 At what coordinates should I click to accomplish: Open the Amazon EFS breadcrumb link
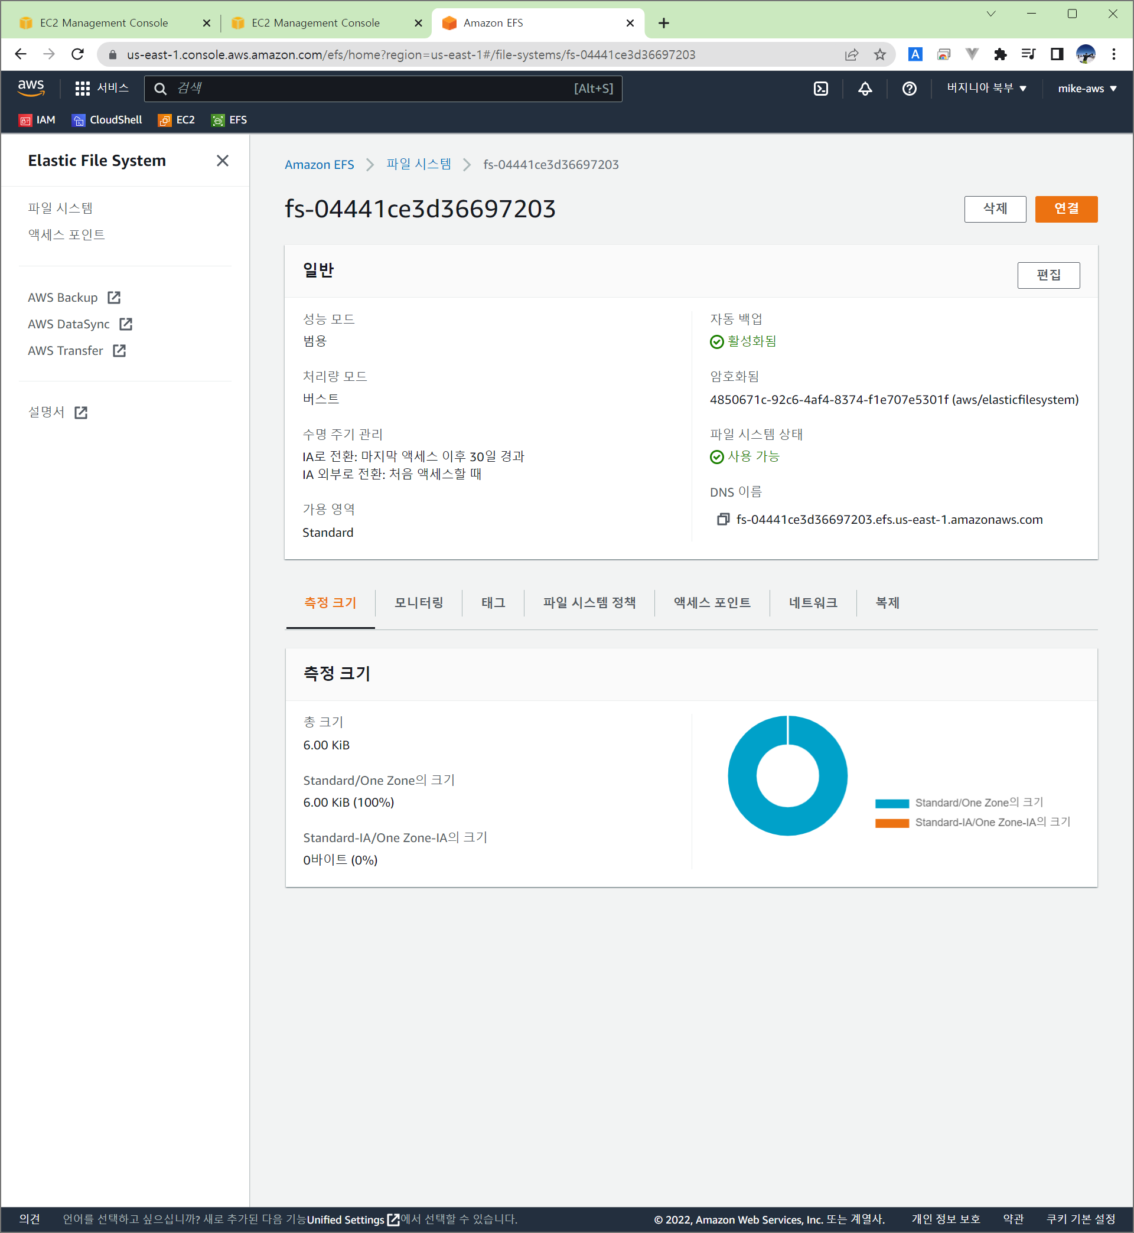tap(319, 164)
